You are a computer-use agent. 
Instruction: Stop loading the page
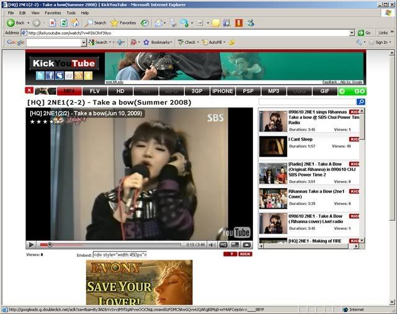coord(52,23)
